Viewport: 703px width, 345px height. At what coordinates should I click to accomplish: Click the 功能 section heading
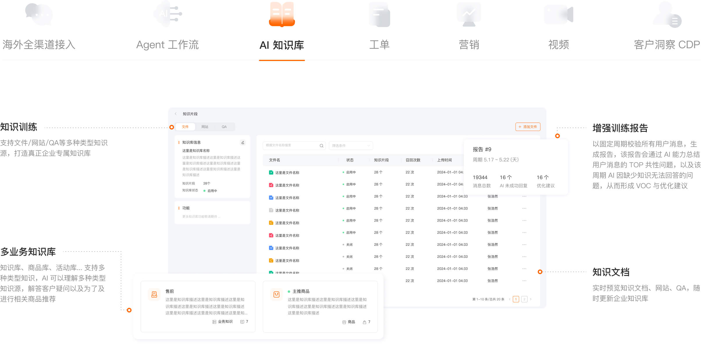[x=186, y=208]
